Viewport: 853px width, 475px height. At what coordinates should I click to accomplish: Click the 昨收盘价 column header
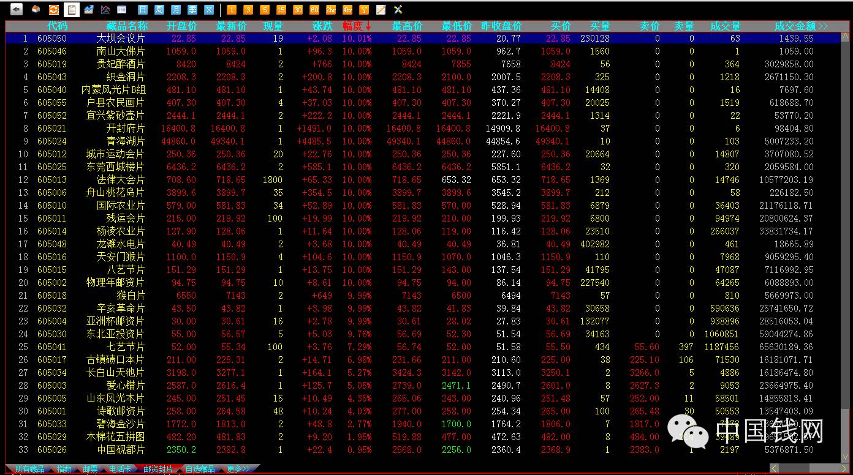click(x=501, y=26)
